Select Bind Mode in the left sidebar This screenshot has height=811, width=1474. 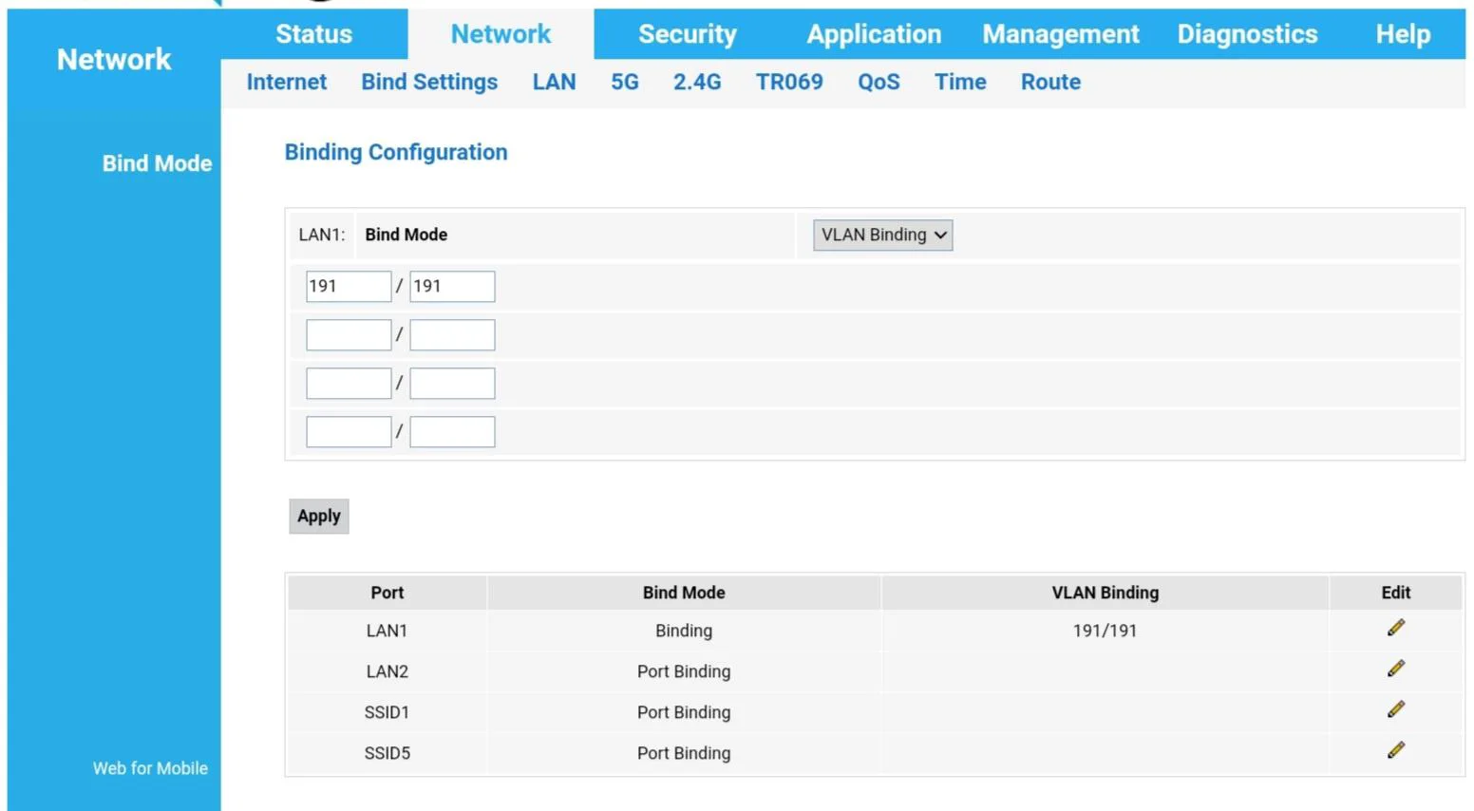tap(157, 163)
